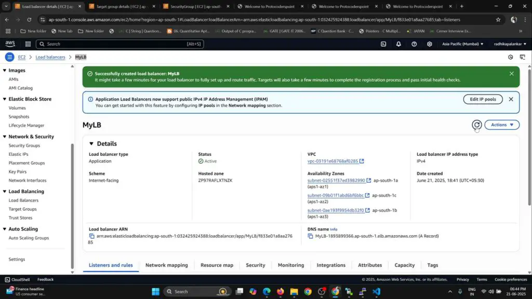The image size is (532, 299).
Task: Go back in browser history
Action: pyautogui.click(x=7, y=20)
